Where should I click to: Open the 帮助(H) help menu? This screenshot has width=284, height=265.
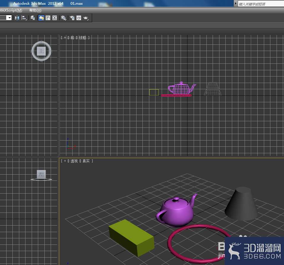(35, 10)
